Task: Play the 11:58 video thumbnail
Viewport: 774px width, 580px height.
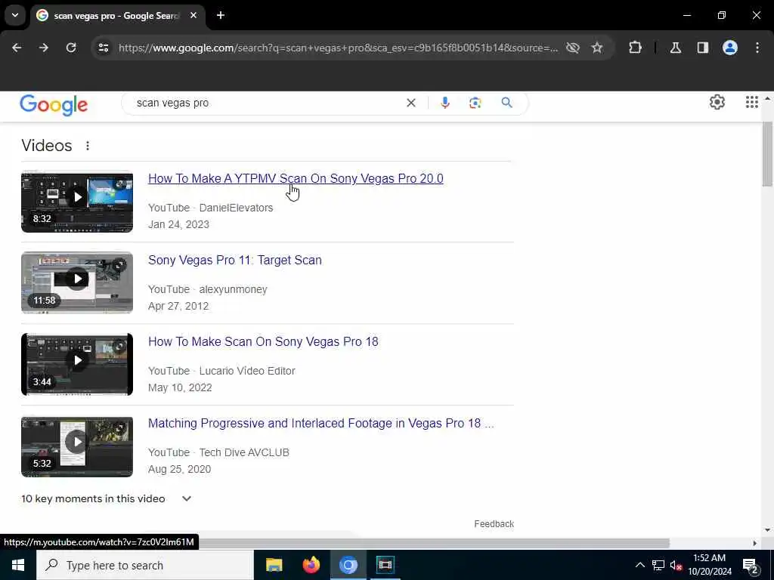Action: click(x=77, y=282)
